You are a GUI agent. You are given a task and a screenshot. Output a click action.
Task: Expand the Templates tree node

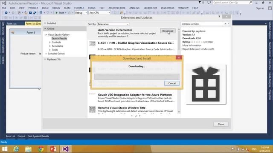50,46
